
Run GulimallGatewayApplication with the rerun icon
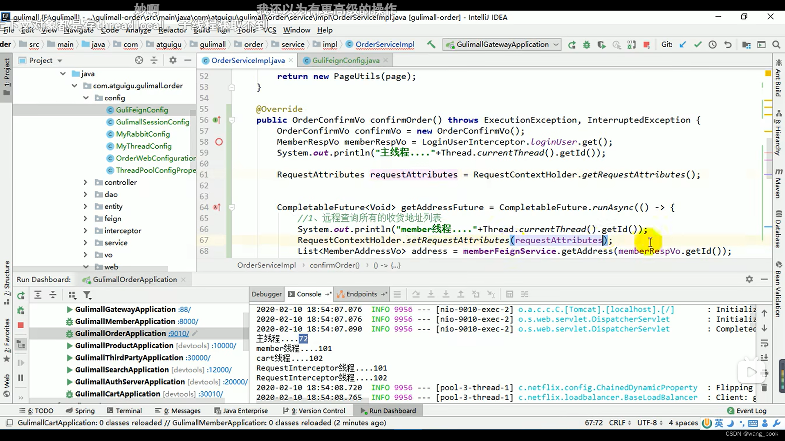pos(572,45)
